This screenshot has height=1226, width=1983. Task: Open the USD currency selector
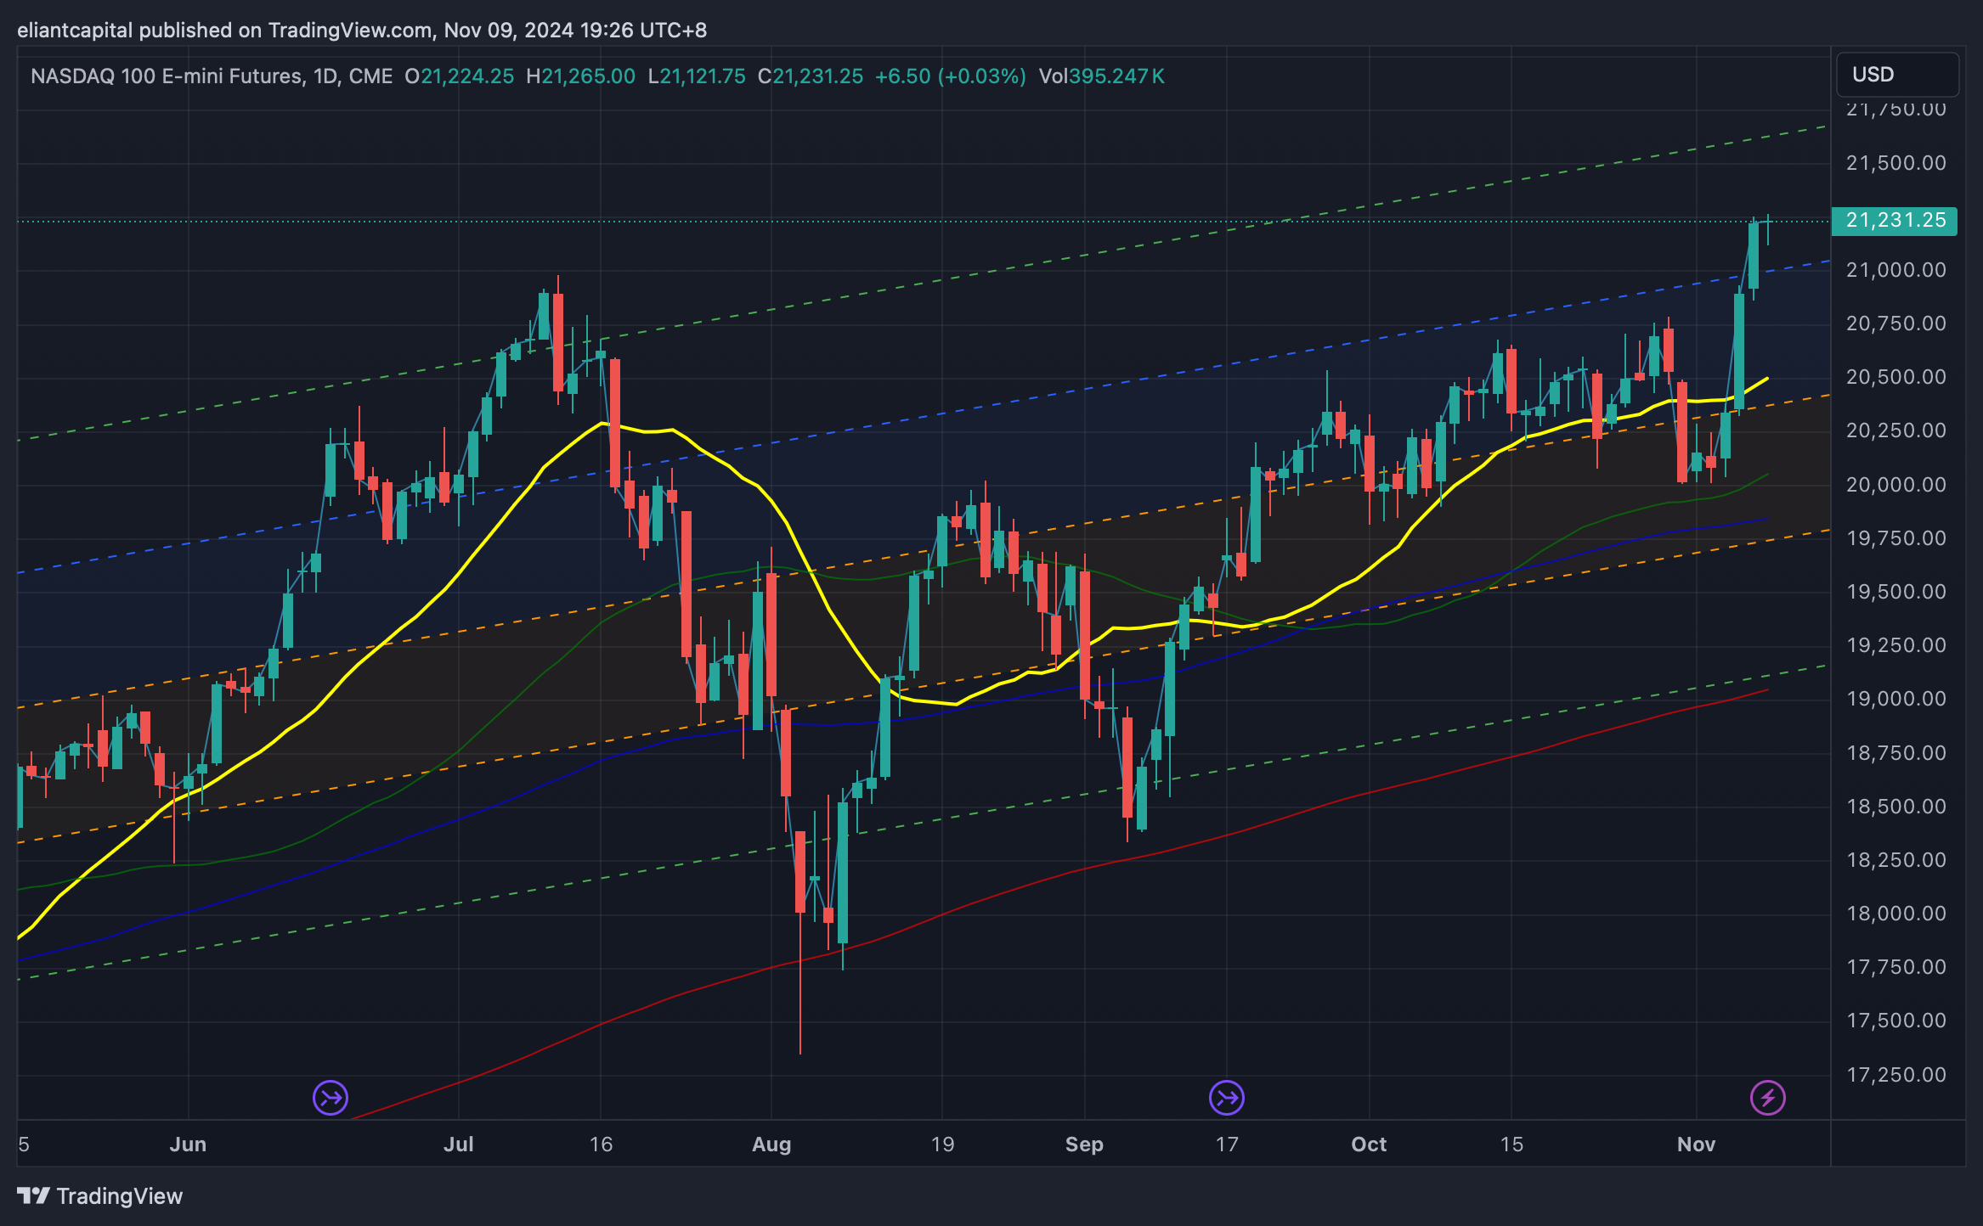1896,75
